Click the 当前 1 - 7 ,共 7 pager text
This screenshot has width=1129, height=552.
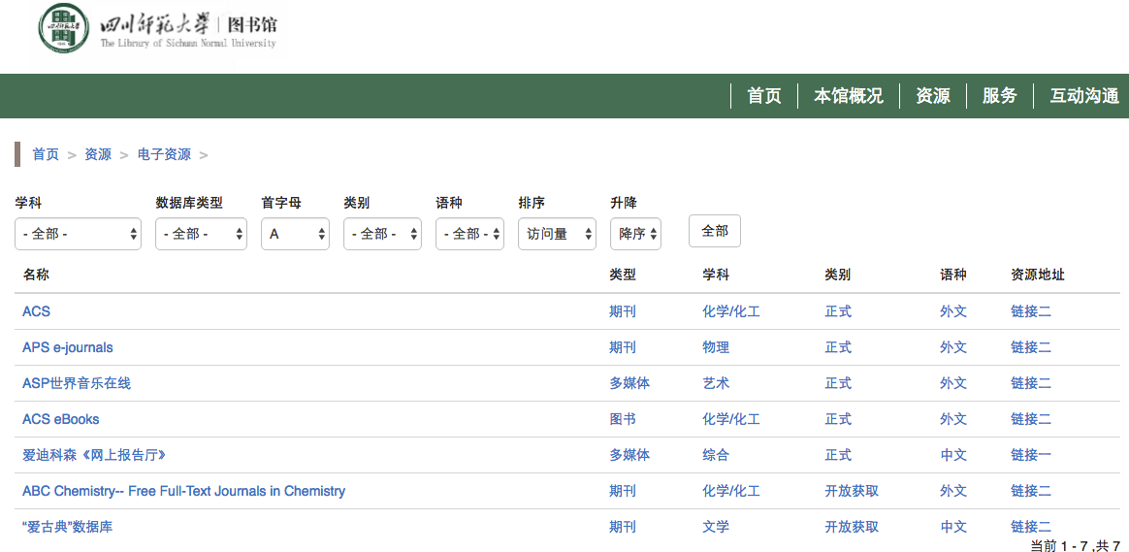[1075, 545]
